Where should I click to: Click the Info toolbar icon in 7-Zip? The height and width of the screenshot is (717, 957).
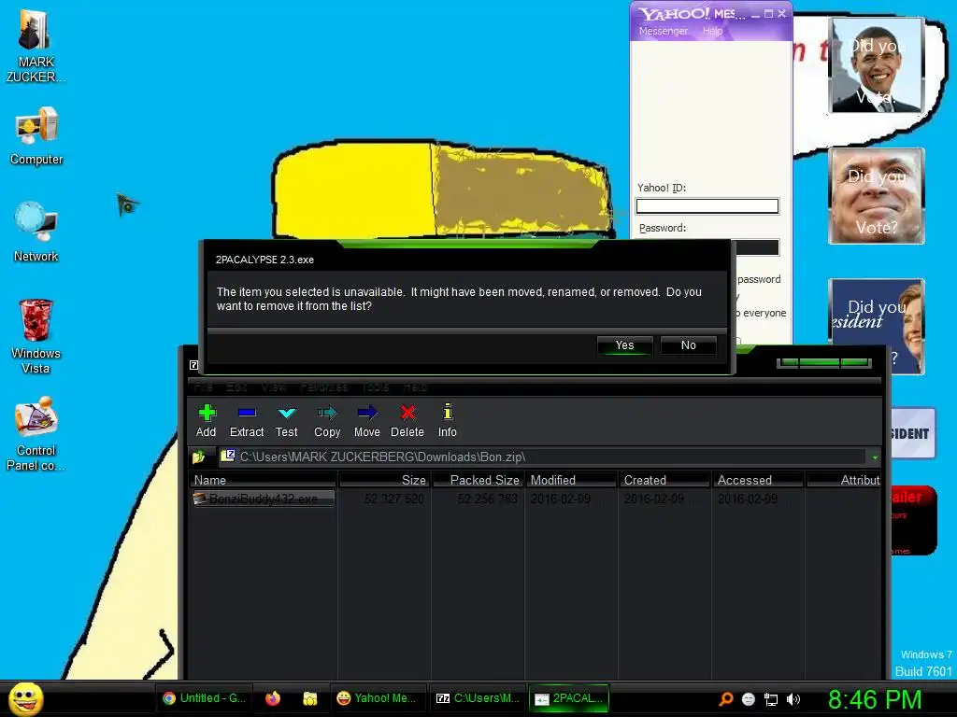pyautogui.click(x=448, y=421)
